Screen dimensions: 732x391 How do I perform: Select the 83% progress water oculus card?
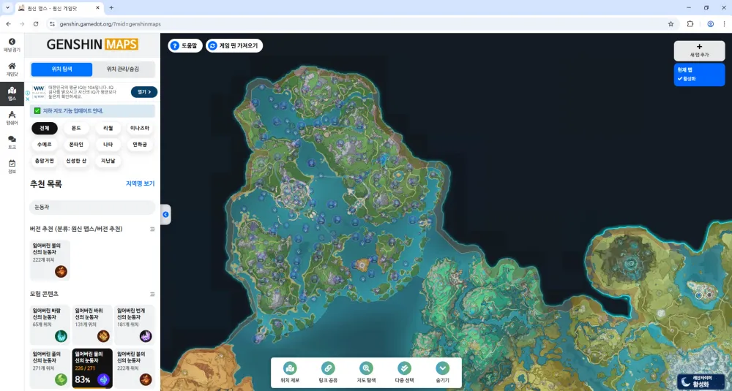(92, 367)
